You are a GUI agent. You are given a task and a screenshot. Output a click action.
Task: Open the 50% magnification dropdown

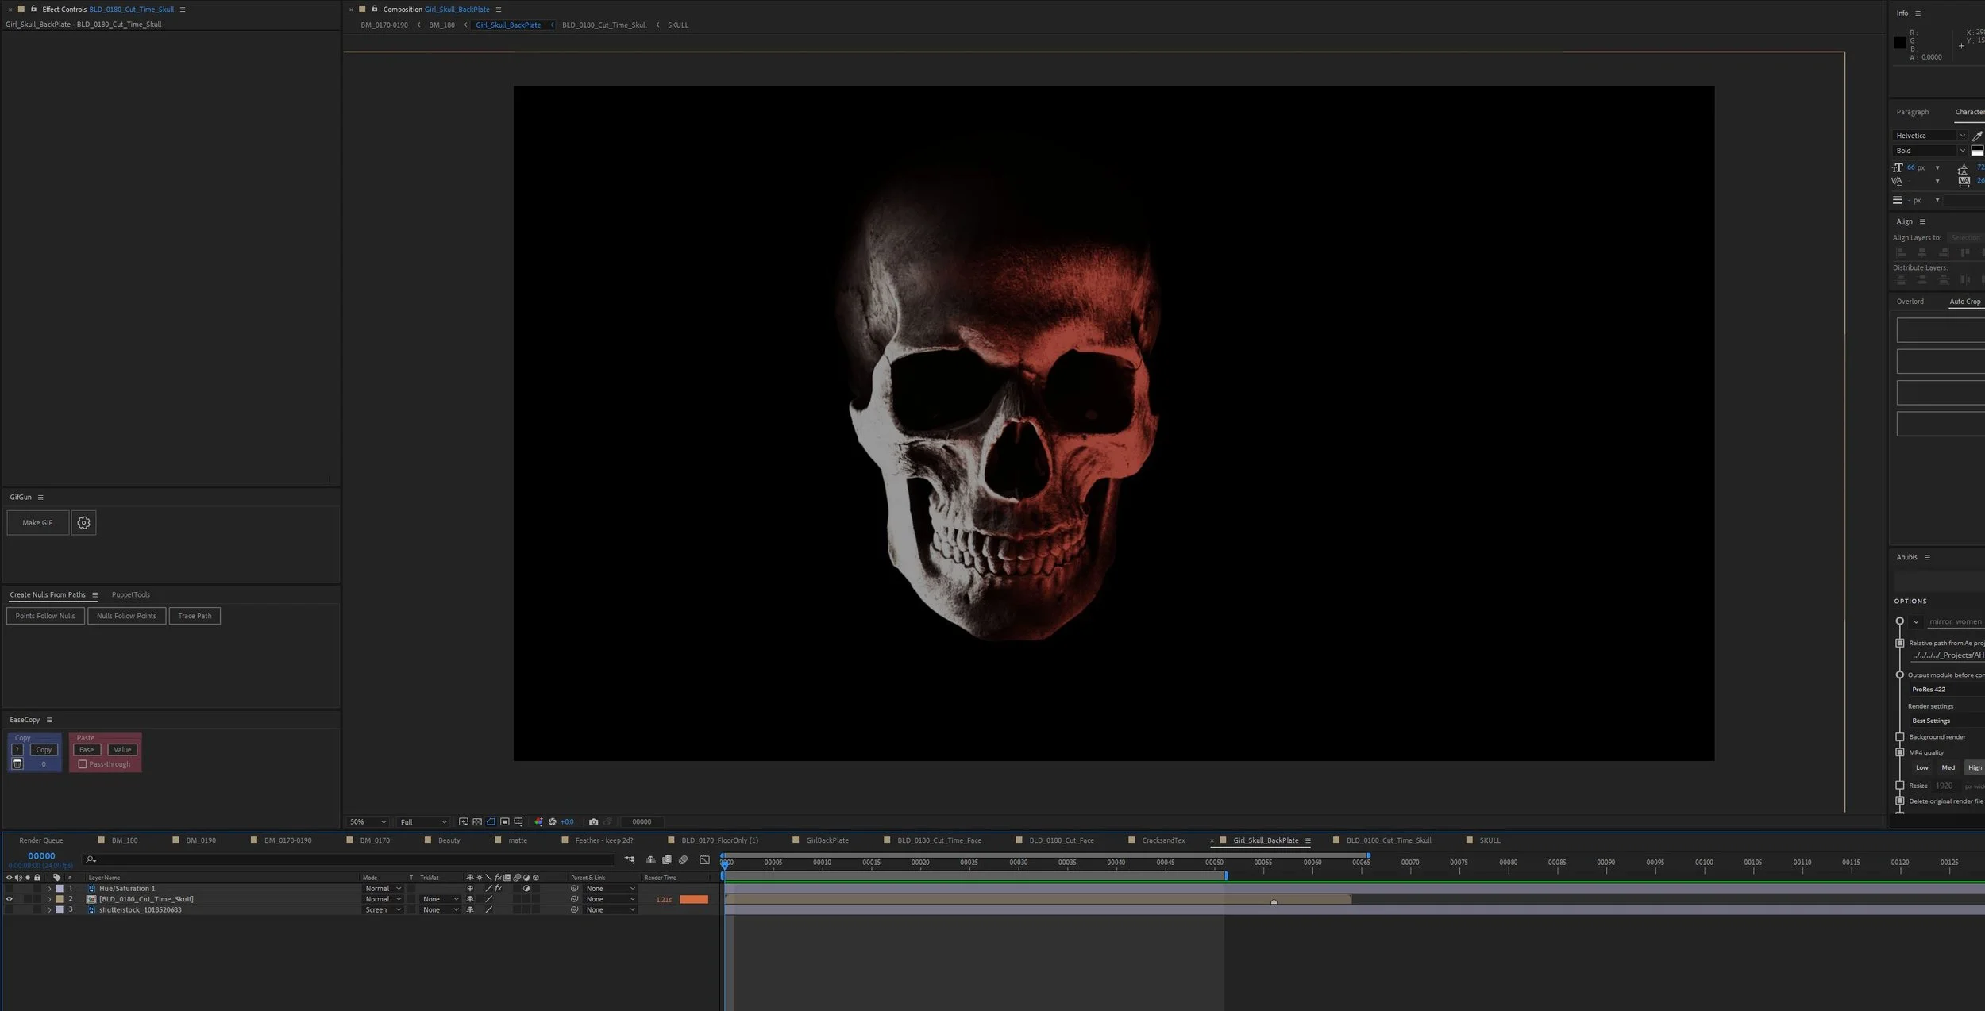[x=368, y=822]
